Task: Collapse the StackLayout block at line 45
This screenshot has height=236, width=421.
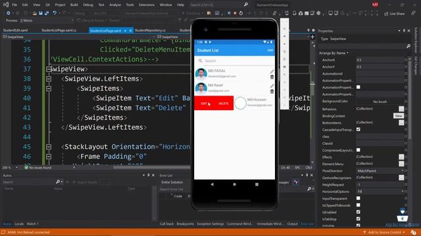Action: pyautogui.click(x=49, y=147)
